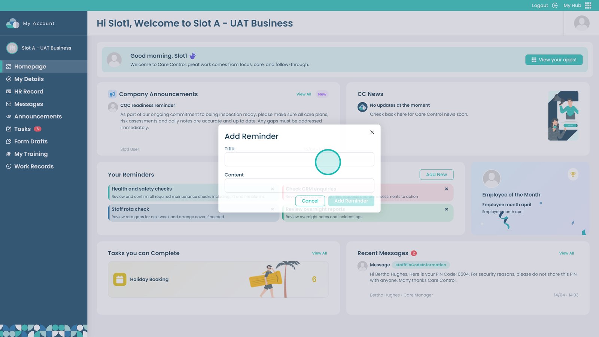Select Messages in the sidebar
This screenshot has width=599, height=337.
click(x=28, y=104)
